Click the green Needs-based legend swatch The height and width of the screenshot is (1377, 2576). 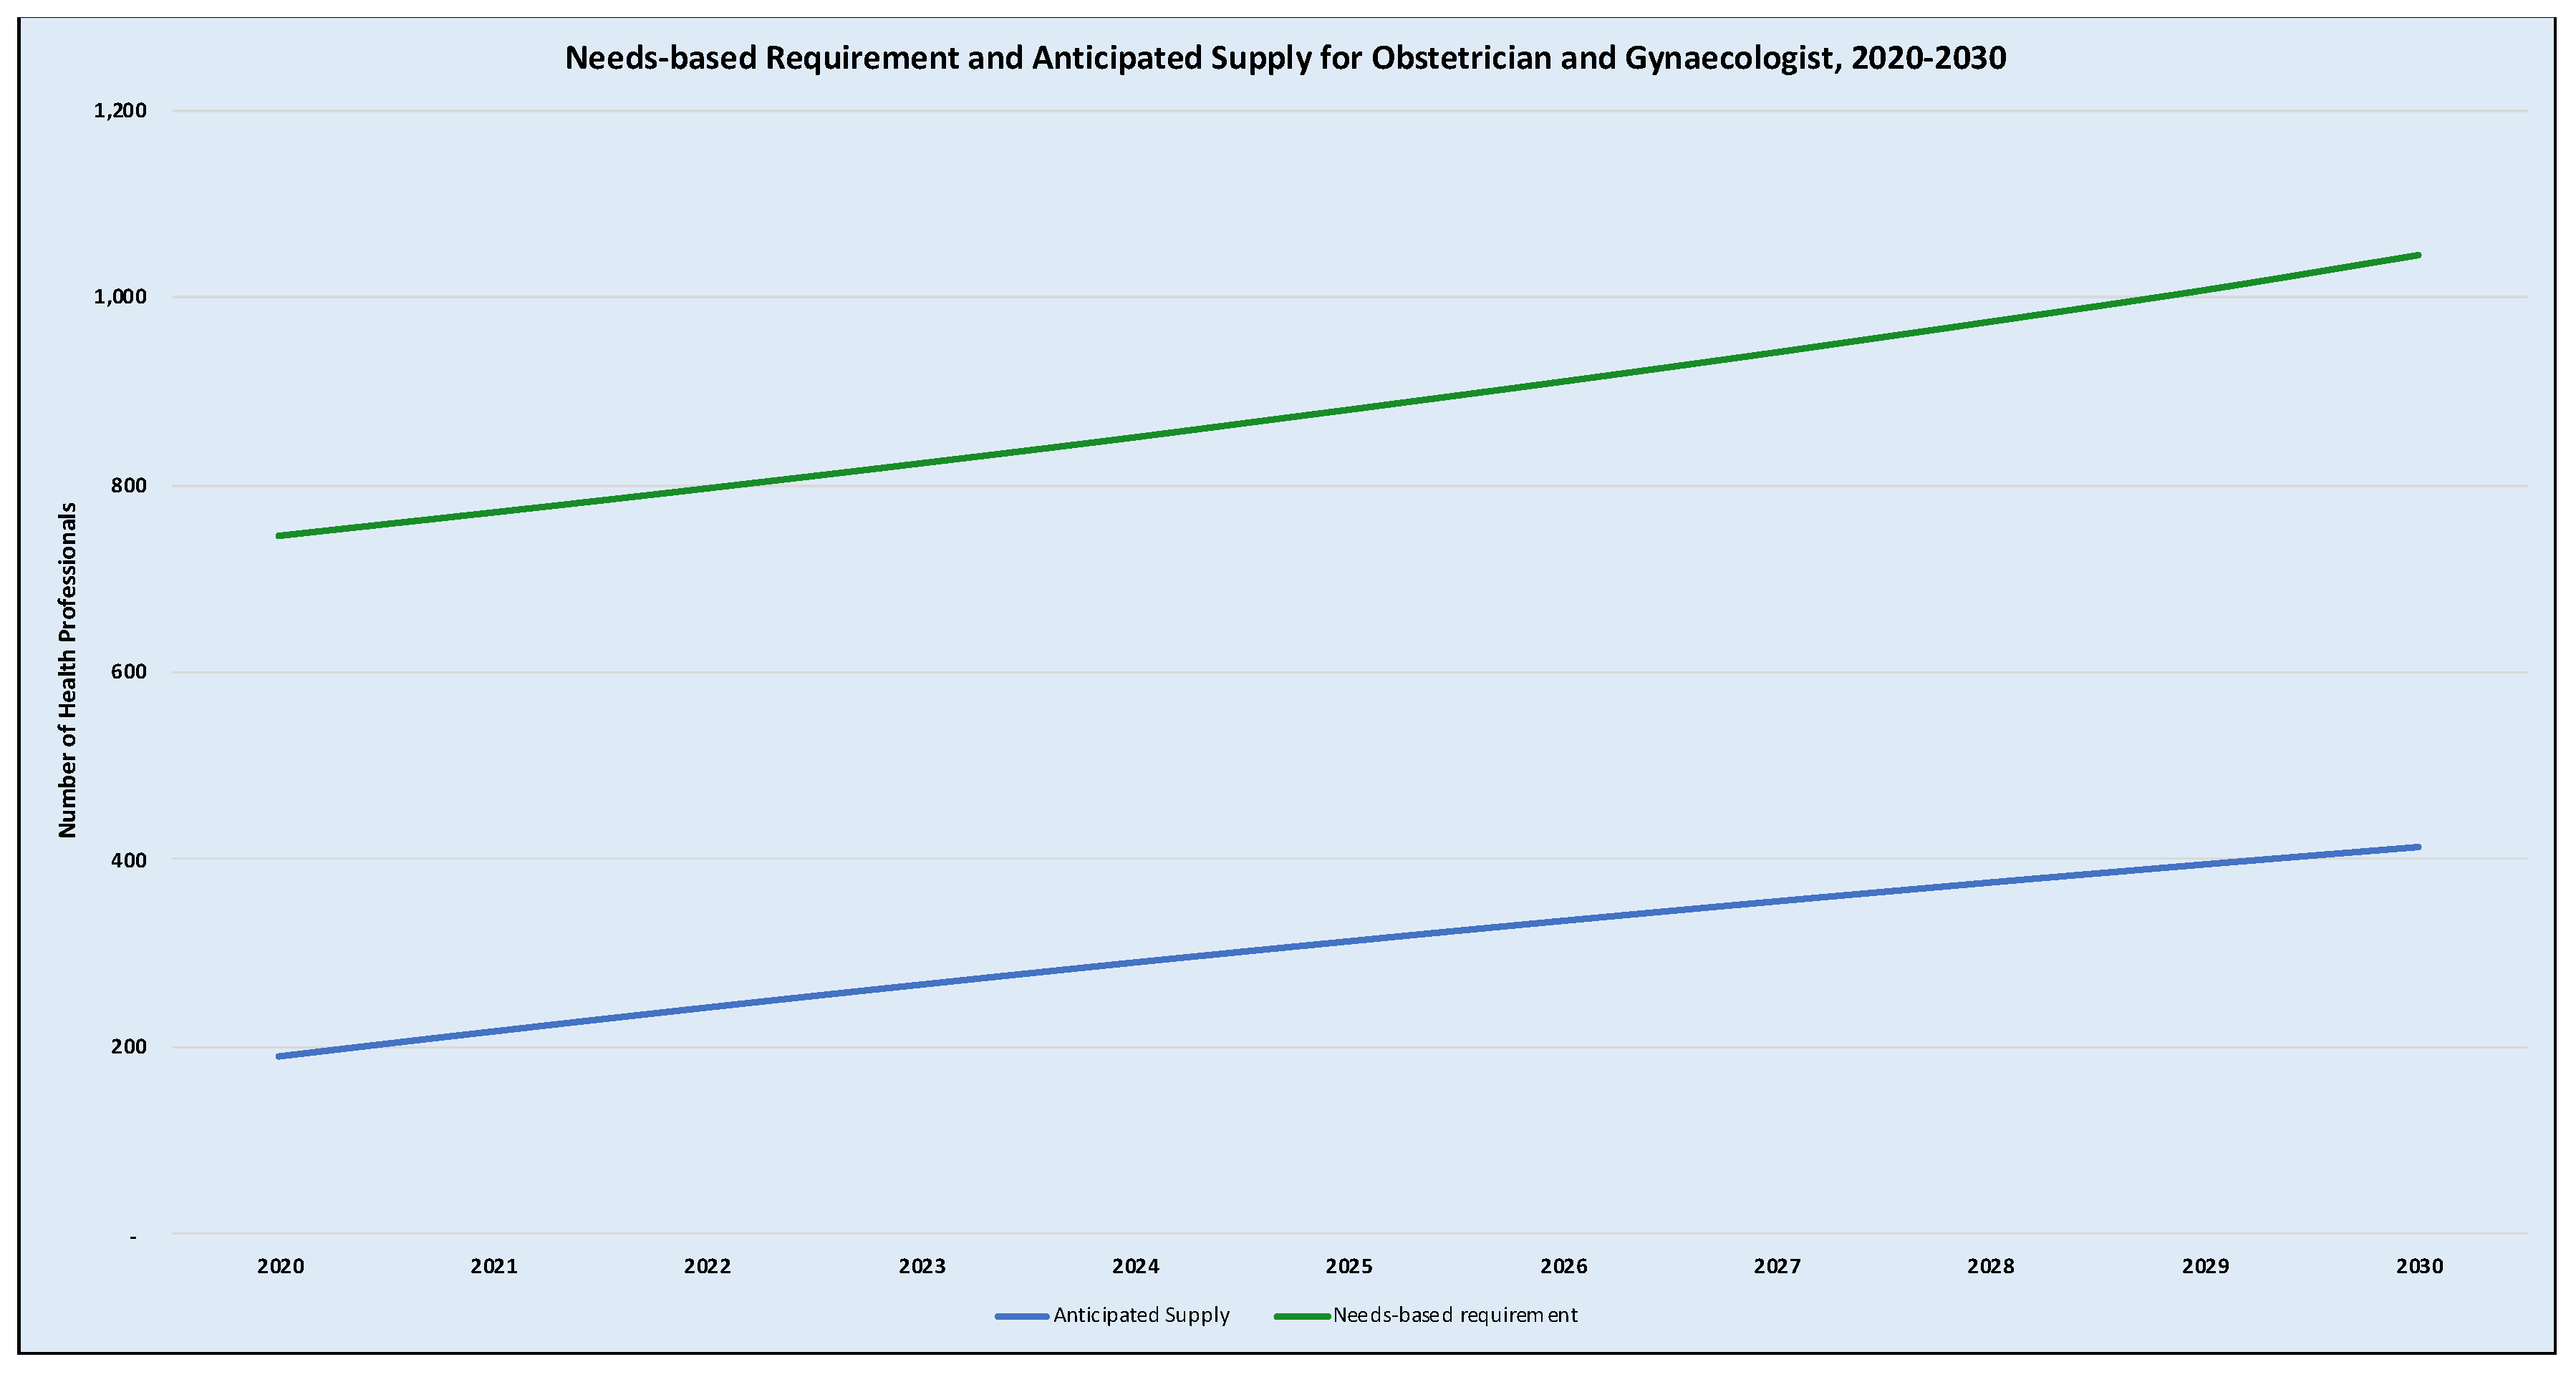click(x=1301, y=1316)
